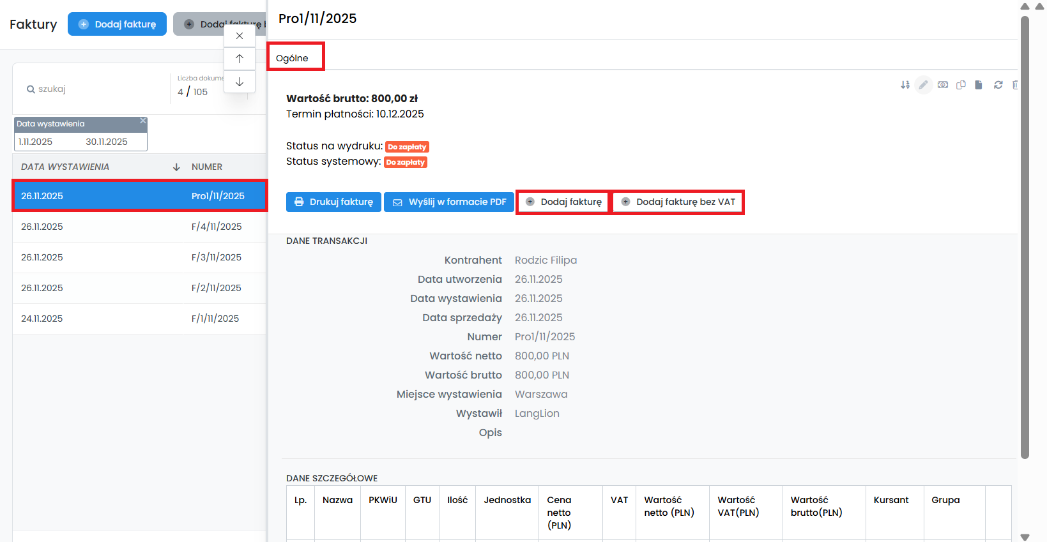The width and height of the screenshot is (1047, 542).
Task: Remove the Data wystawienia filter
Action: click(x=143, y=121)
